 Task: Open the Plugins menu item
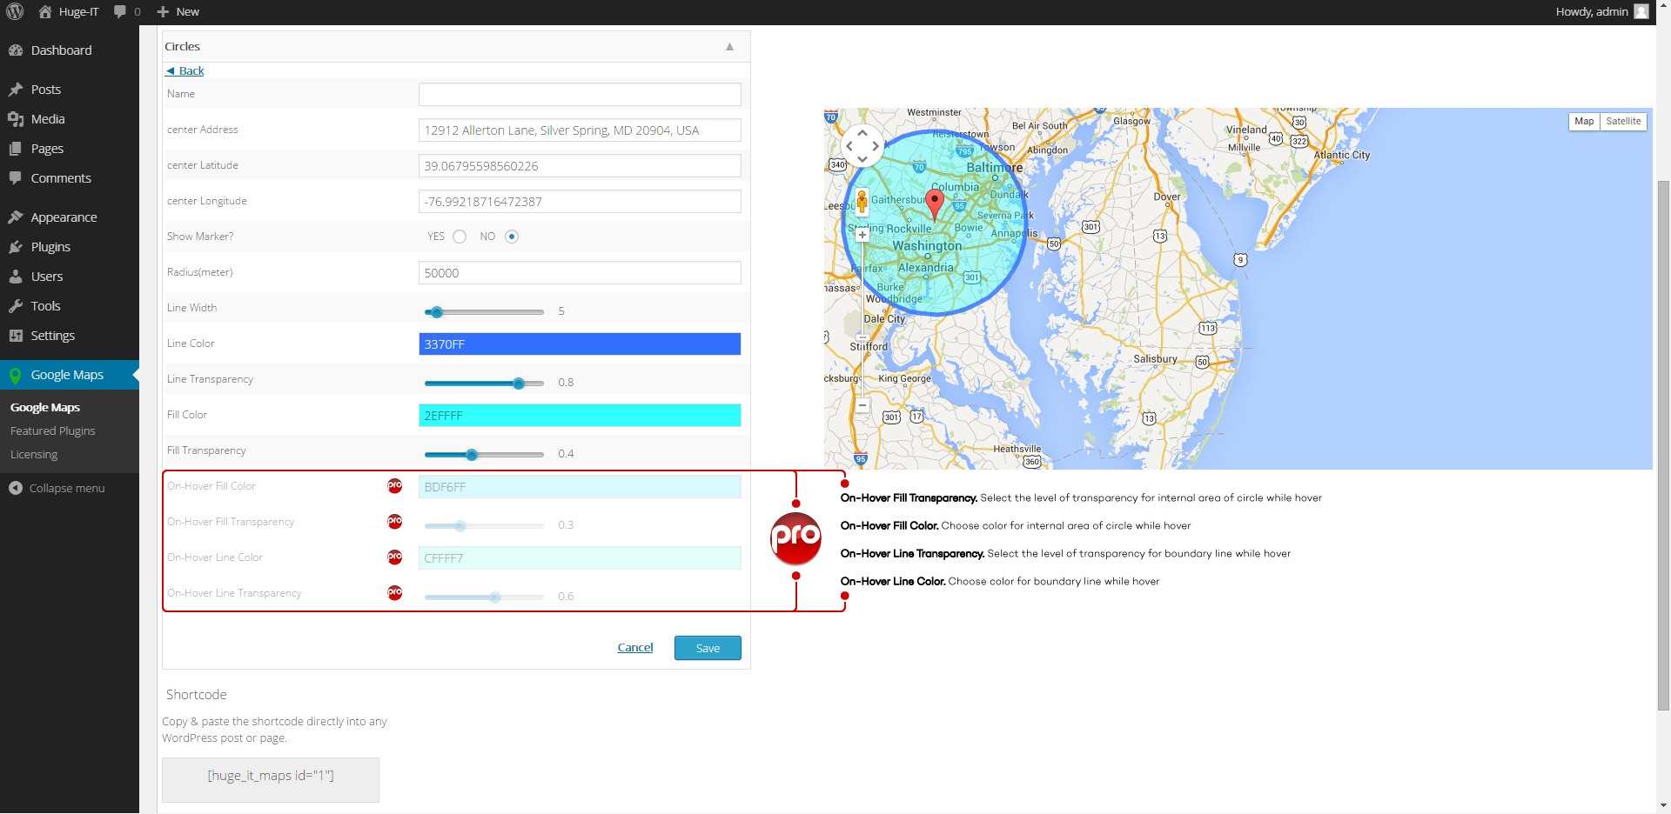point(50,247)
